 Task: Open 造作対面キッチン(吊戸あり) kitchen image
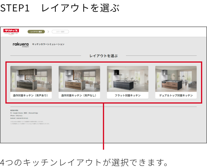point(31,79)
